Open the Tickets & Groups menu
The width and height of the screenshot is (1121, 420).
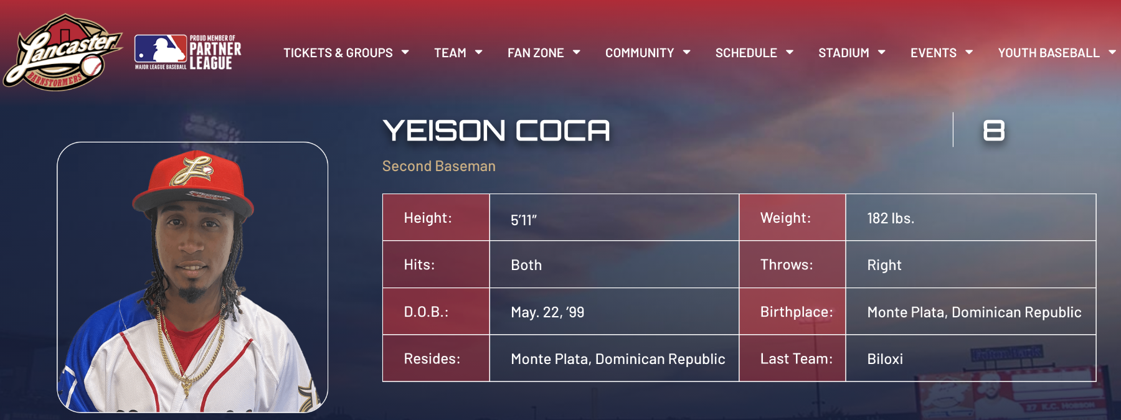338,53
